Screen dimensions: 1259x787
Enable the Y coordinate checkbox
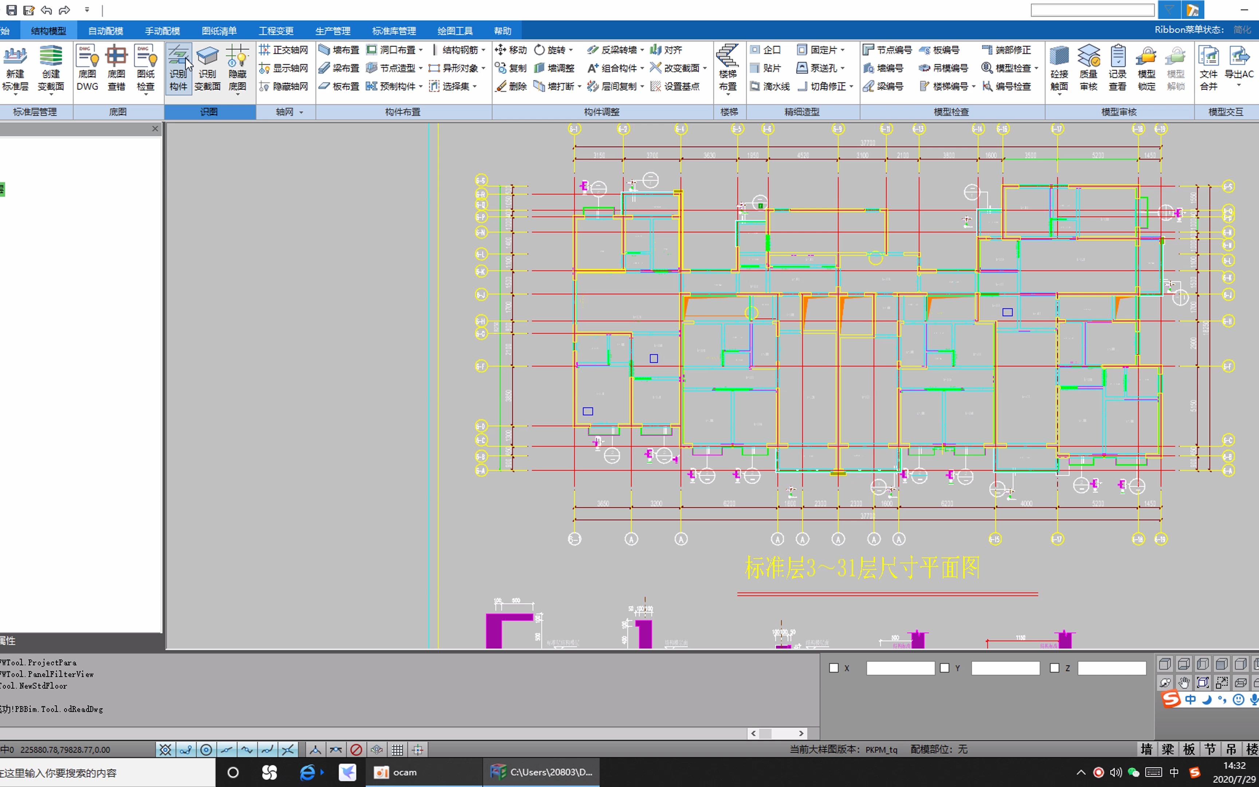[x=945, y=668]
